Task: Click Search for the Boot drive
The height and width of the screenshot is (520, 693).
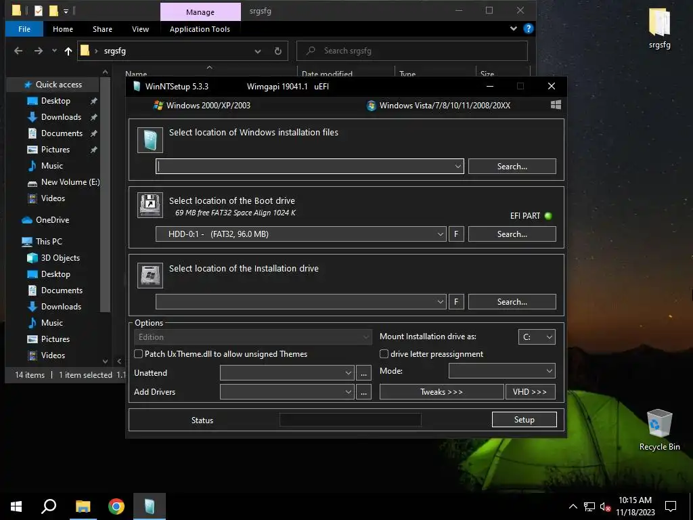Action: [x=512, y=234]
